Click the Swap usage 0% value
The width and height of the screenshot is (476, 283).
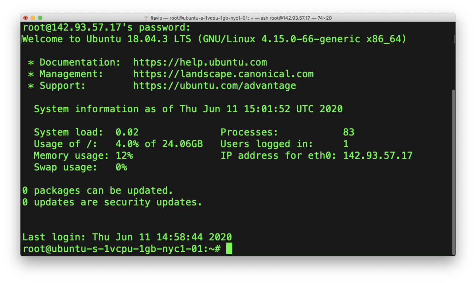coord(121,167)
